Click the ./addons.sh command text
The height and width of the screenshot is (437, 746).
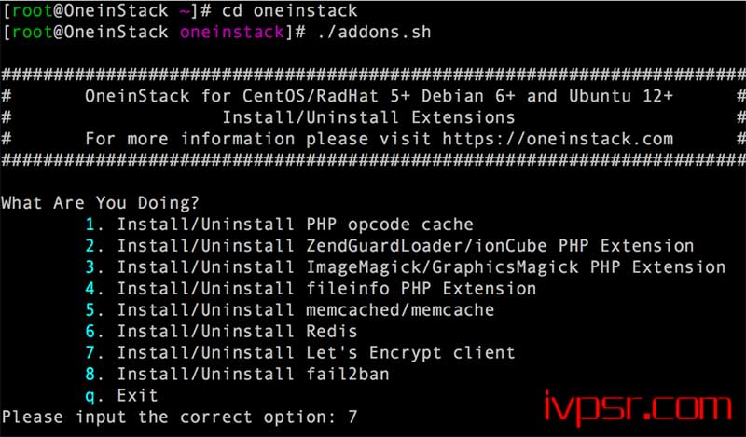tap(374, 32)
